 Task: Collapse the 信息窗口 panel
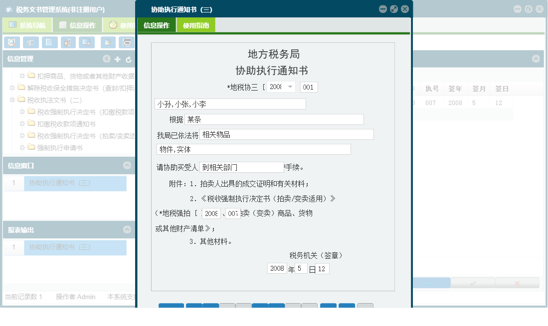pos(128,164)
